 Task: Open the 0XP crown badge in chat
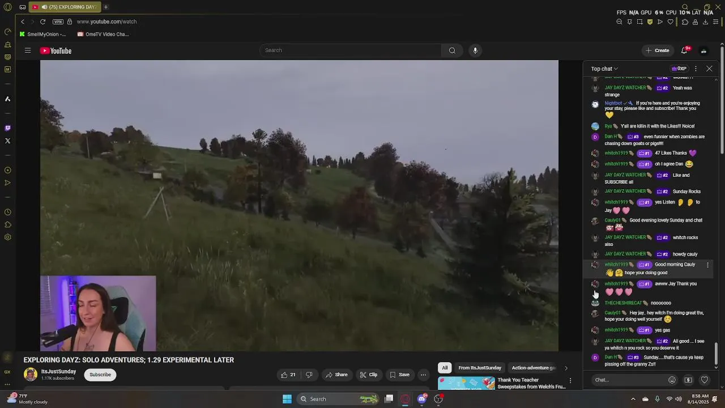click(679, 69)
